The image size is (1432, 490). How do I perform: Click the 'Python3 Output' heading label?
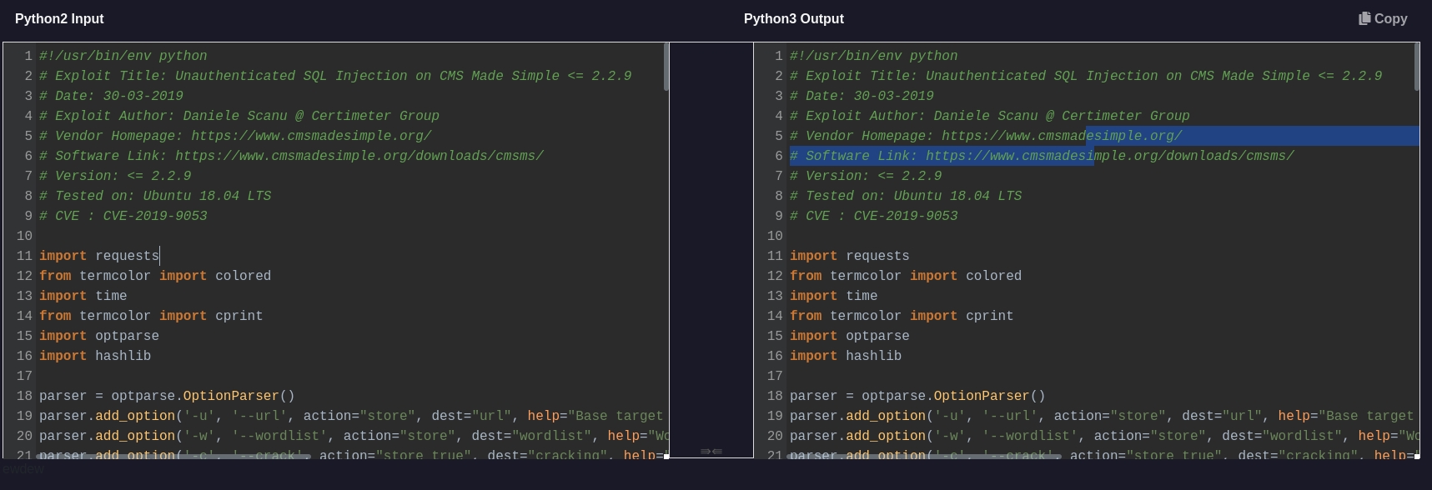pyautogui.click(x=793, y=18)
